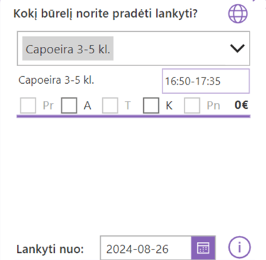The height and width of the screenshot is (260, 266).
Task: Open the Capoeira 3-5 kl. combo box
Action: click(x=133, y=48)
